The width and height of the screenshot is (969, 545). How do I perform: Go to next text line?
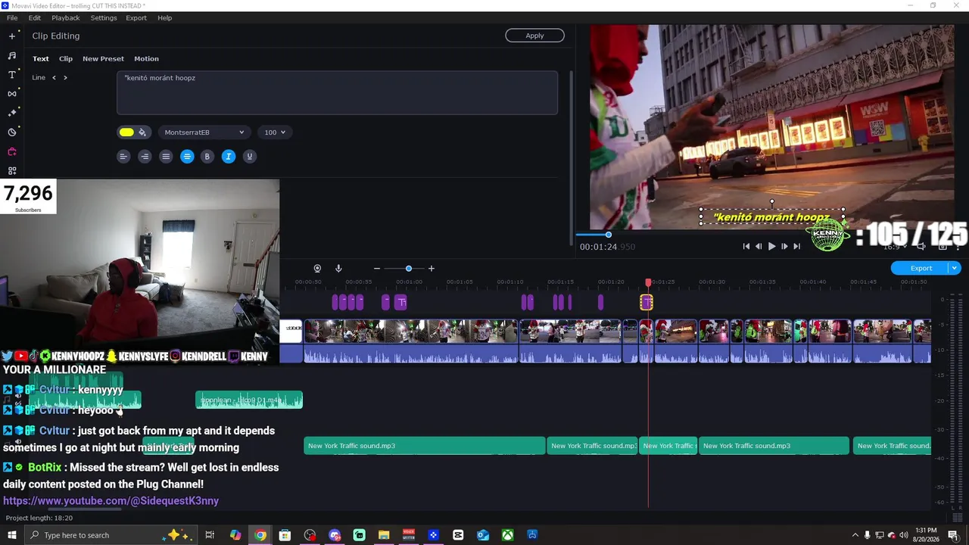point(65,77)
